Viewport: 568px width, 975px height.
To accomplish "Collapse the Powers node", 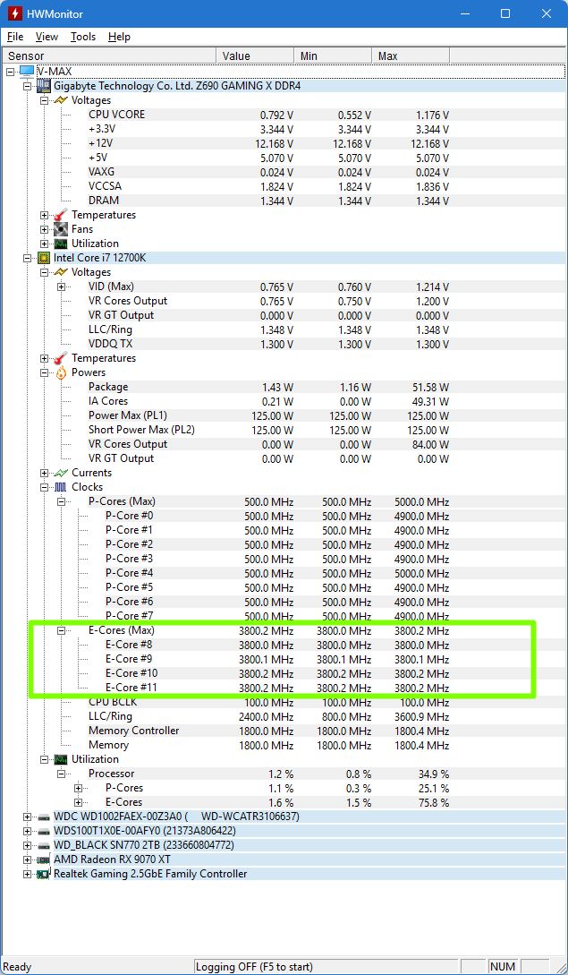I will (x=44, y=372).
